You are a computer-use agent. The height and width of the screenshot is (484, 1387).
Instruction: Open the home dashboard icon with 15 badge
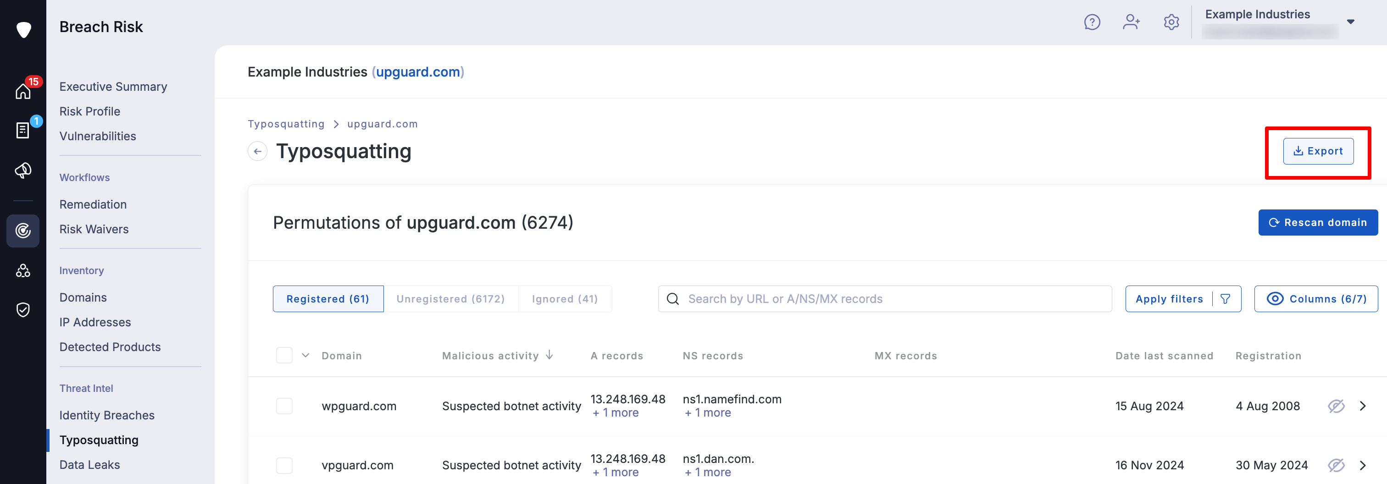pos(23,91)
